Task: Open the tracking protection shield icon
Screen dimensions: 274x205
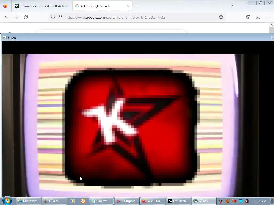Action: (53, 17)
